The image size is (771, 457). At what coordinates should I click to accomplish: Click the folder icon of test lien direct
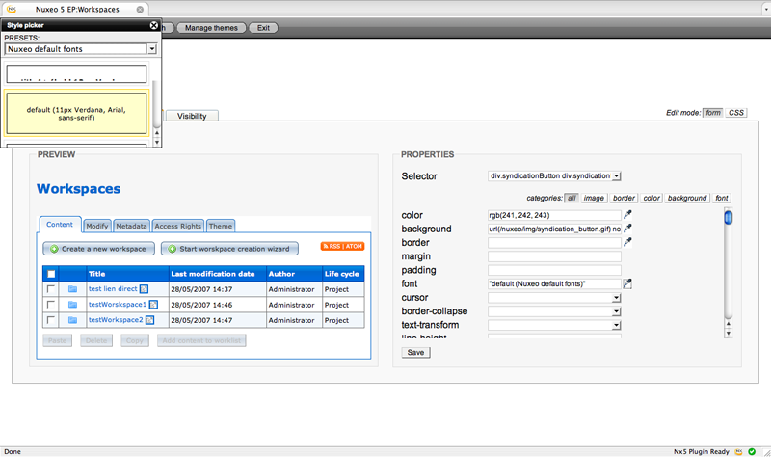pyautogui.click(x=73, y=289)
